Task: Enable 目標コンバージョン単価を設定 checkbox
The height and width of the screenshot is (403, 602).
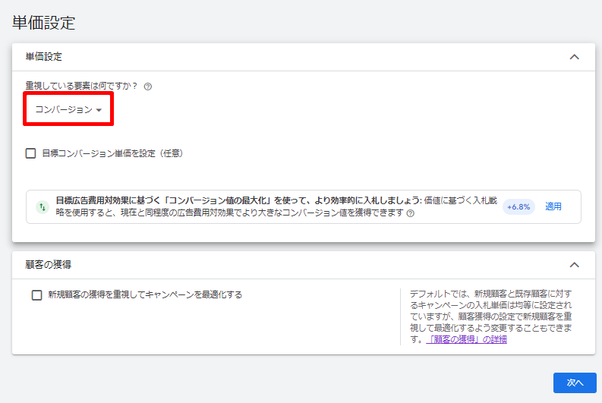Action: (31, 153)
